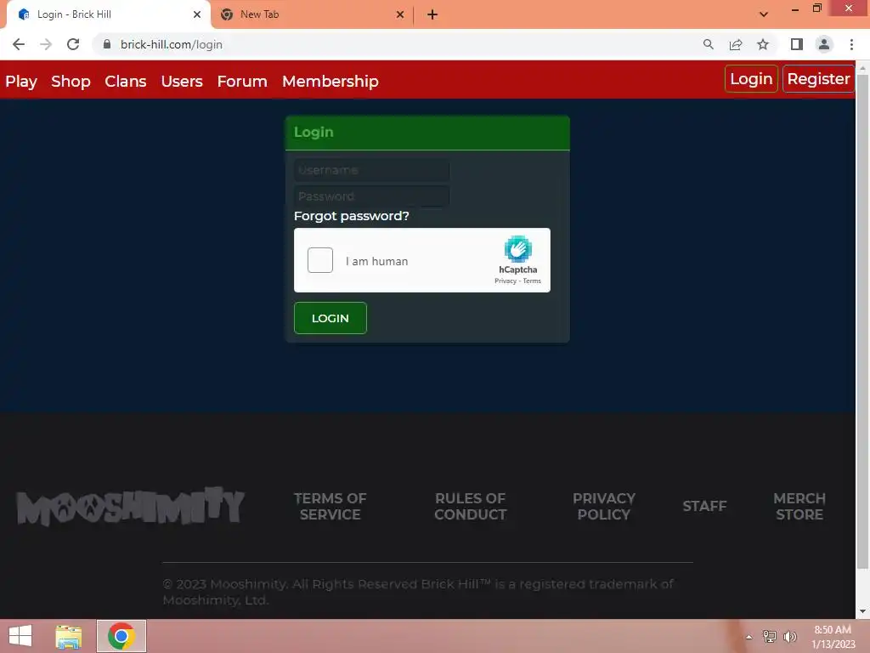Focus the Password input field
The width and height of the screenshot is (870, 653).
371,196
